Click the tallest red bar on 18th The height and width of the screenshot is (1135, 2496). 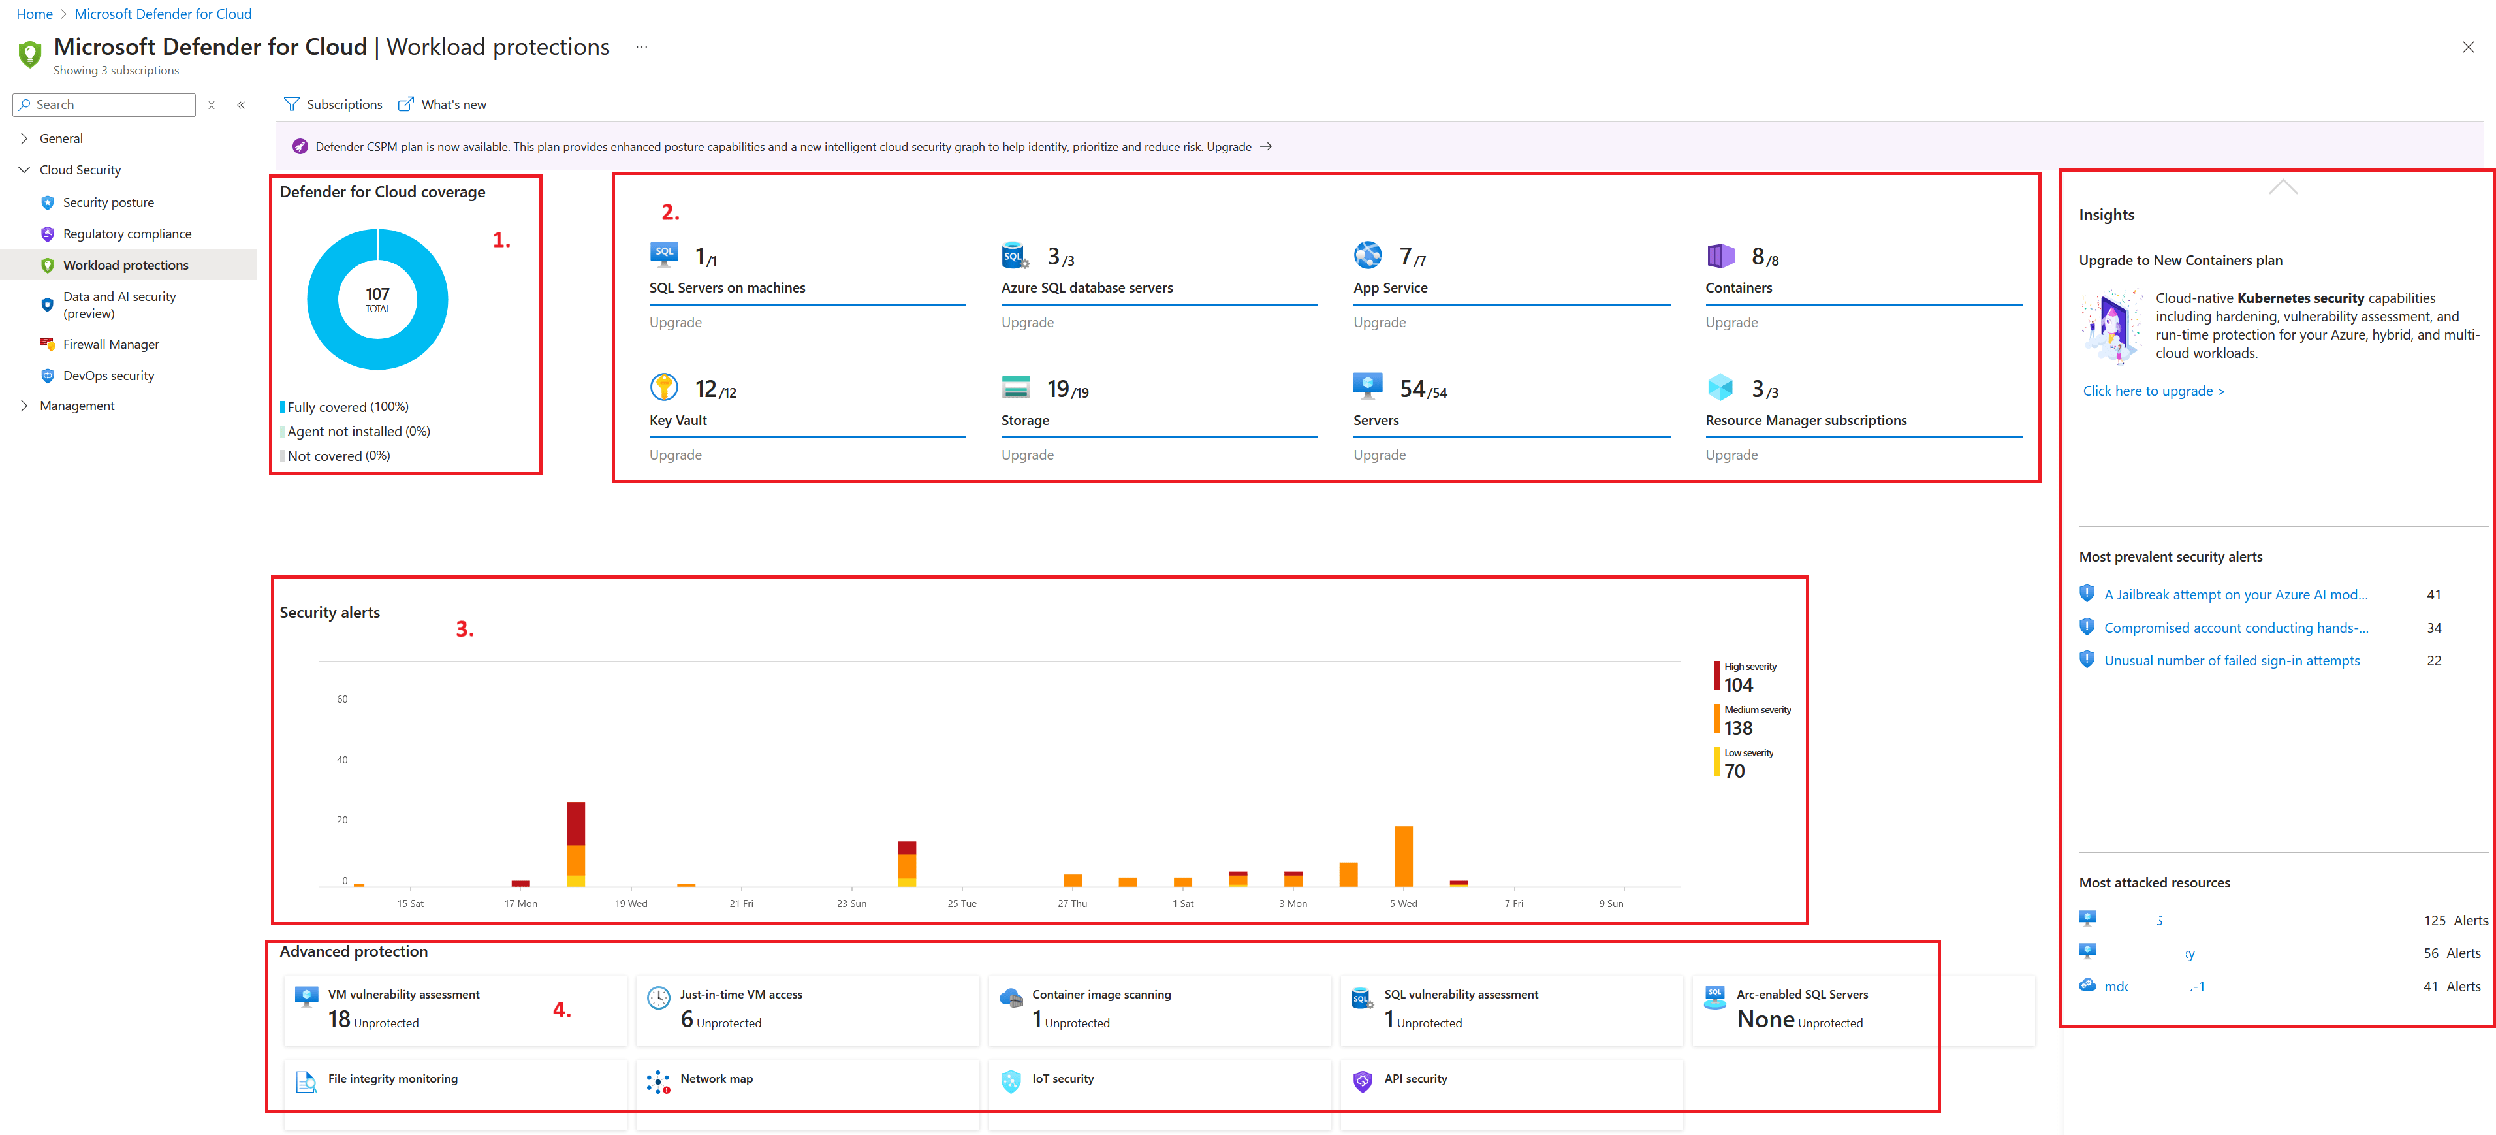[576, 824]
